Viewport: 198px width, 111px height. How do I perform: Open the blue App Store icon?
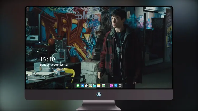tap(116, 85)
